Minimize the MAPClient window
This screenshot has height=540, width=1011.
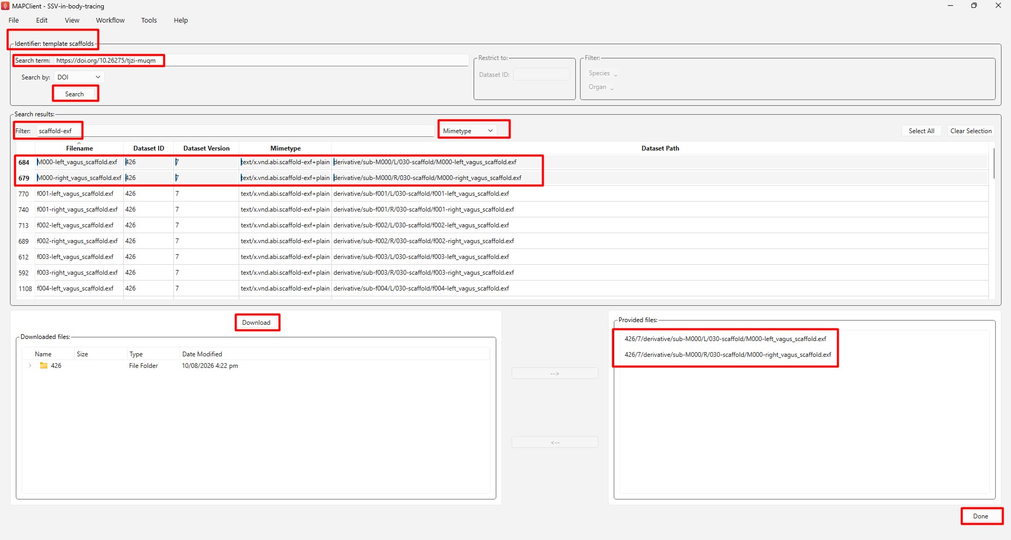tap(950, 6)
